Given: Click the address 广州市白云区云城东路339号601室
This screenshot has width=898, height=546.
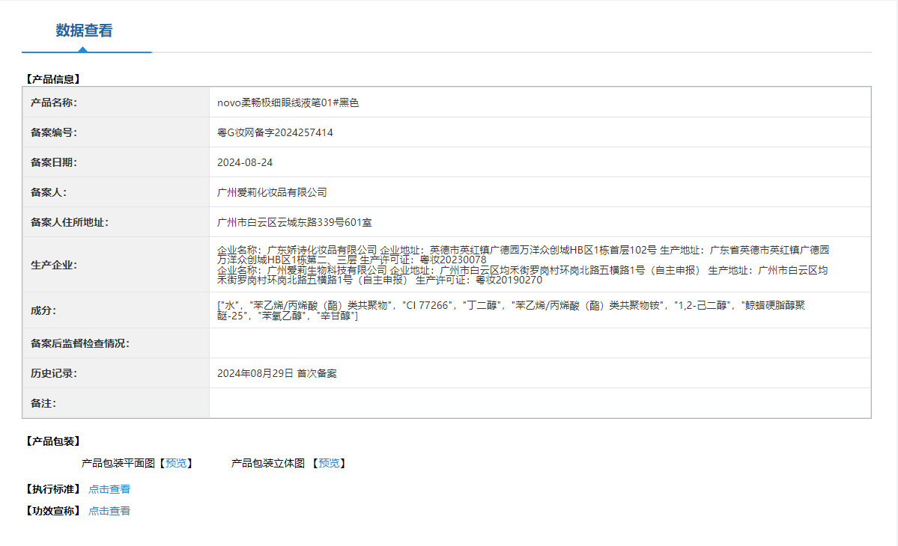Looking at the screenshot, I should 294,222.
